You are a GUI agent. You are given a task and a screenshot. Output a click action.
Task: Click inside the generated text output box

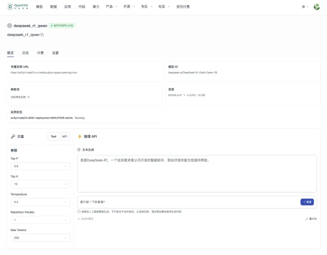(197, 174)
